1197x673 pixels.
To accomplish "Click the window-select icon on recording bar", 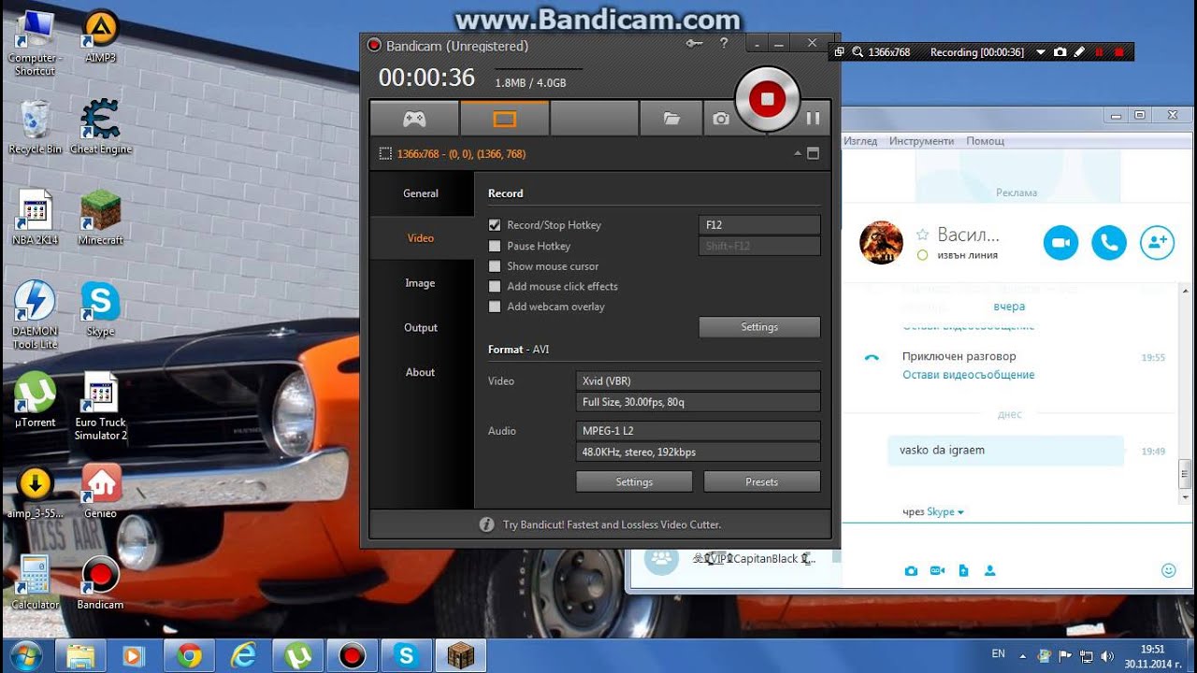I will coord(840,52).
